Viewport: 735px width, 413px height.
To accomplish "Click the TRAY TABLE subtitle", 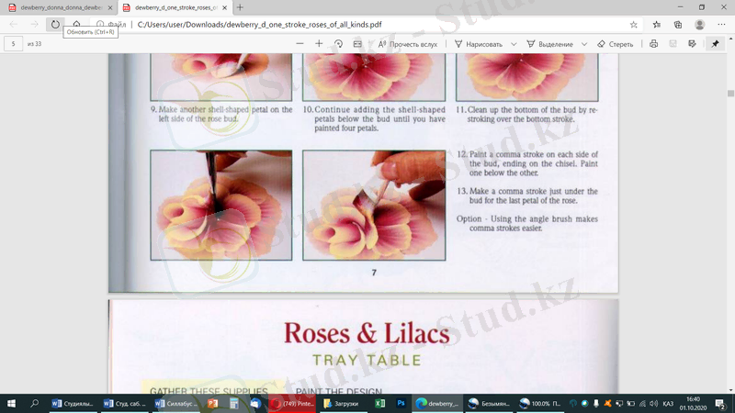I will (x=367, y=360).
